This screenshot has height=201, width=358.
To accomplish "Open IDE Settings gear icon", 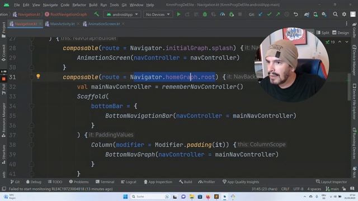I will coord(344,15).
